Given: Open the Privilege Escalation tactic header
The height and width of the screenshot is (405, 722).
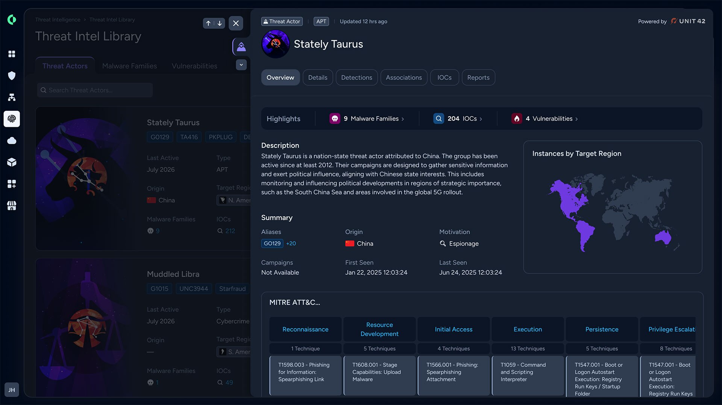Looking at the screenshot, I should (x=668, y=329).
